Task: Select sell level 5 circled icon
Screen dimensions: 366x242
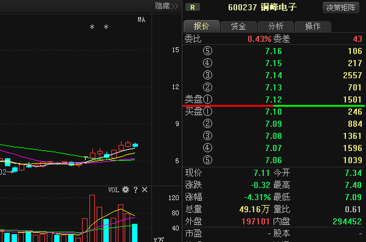Action: coord(207,50)
